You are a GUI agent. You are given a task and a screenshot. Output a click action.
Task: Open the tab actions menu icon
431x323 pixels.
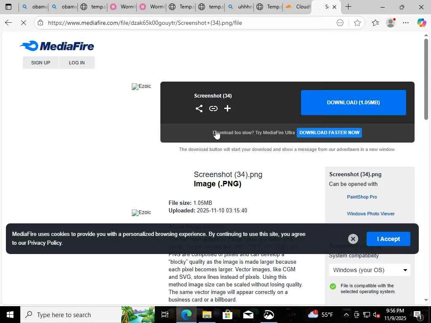[8, 7]
